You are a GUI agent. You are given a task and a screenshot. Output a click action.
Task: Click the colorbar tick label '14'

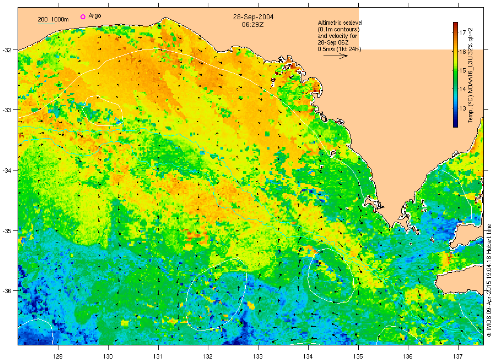(462, 89)
